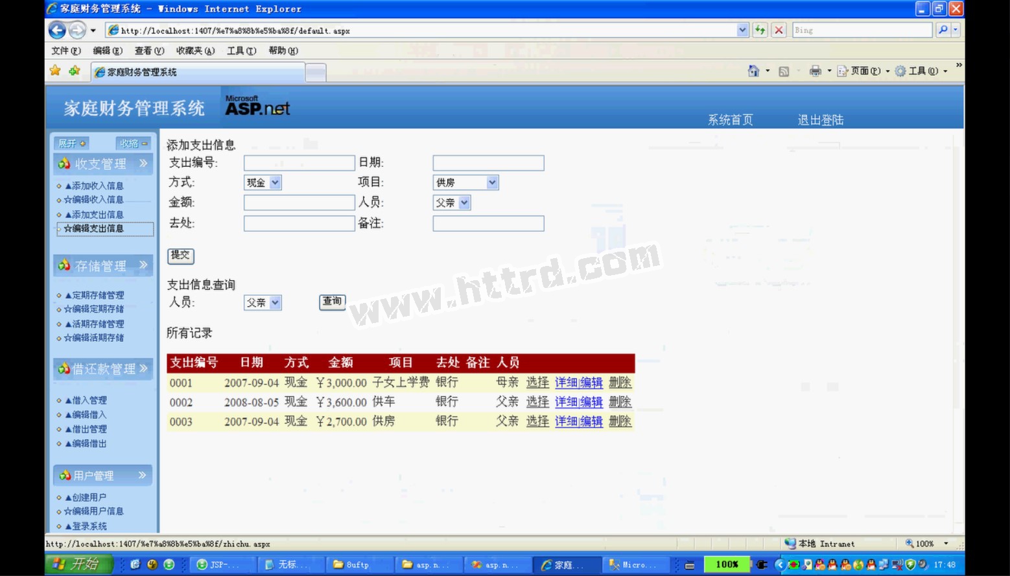Click the browser Forward arrow

(77, 30)
